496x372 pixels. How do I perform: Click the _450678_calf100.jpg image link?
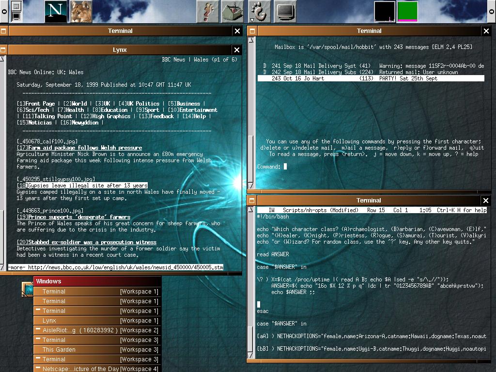pos(47,141)
